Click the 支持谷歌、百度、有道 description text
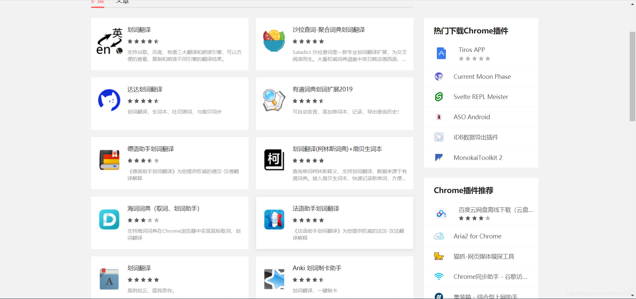636x299 pixels. (x=185, y=56)
